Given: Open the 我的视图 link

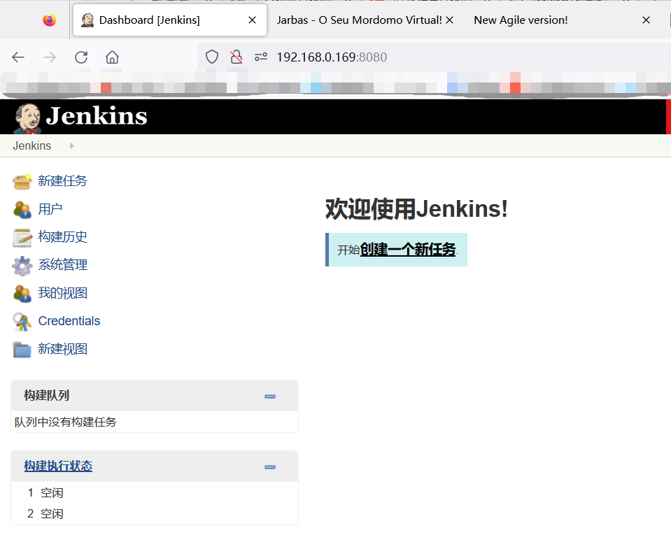Looking at the screenshot, I should pos(62,293).
